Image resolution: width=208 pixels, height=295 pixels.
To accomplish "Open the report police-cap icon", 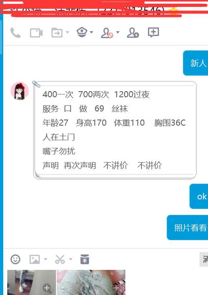I will tap(82, 32).
